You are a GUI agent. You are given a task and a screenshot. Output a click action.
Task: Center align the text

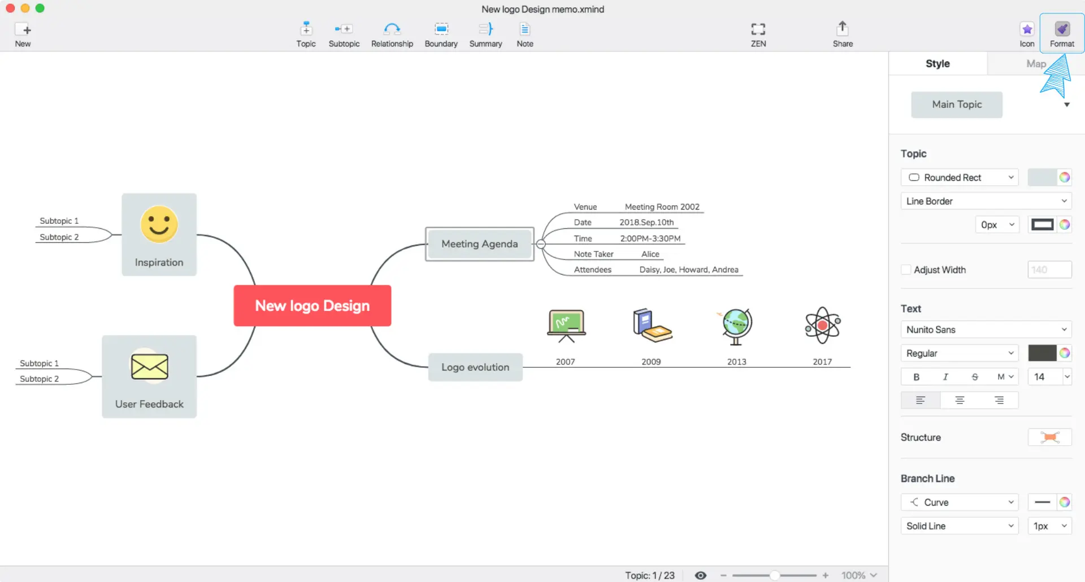tap(960, 400)
